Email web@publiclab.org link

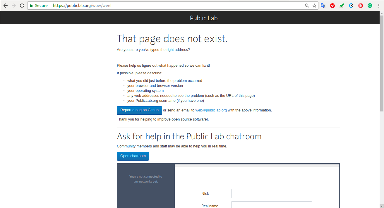[211, 110]
